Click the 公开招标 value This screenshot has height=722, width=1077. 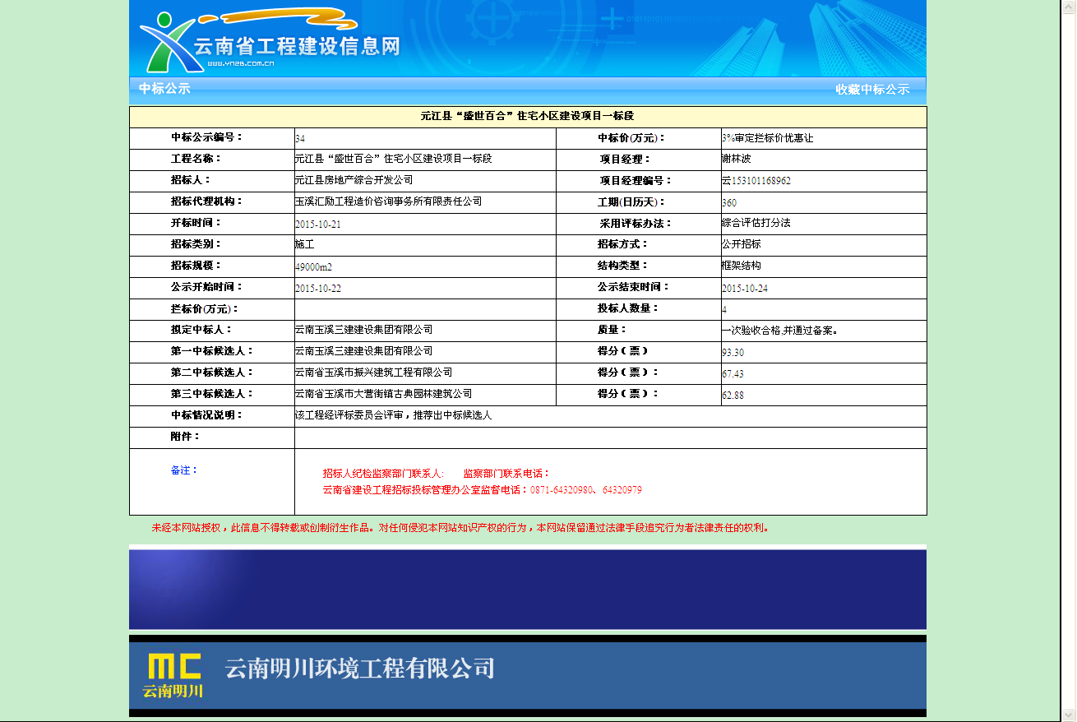click(x=742, y=244)
